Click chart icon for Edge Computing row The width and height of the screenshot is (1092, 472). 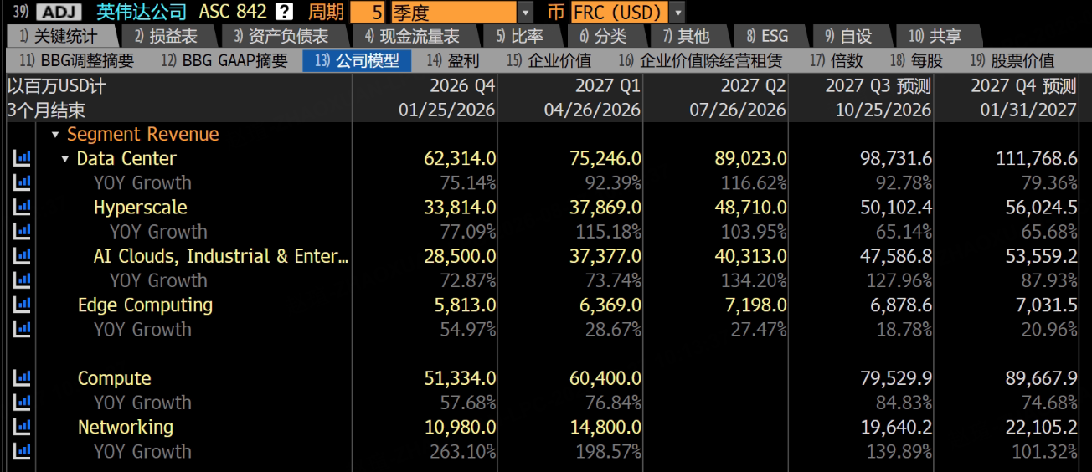22,305
